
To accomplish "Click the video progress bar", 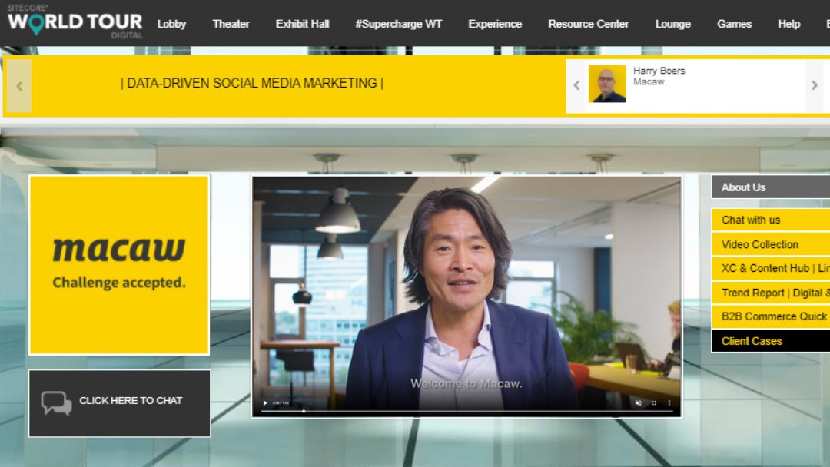I will [466, 411].
